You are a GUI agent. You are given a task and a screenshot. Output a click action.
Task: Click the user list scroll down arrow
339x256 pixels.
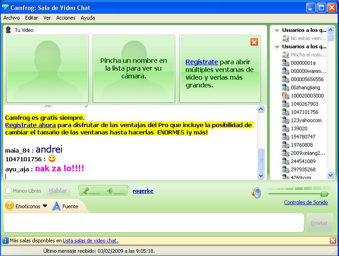click(330, 175)
